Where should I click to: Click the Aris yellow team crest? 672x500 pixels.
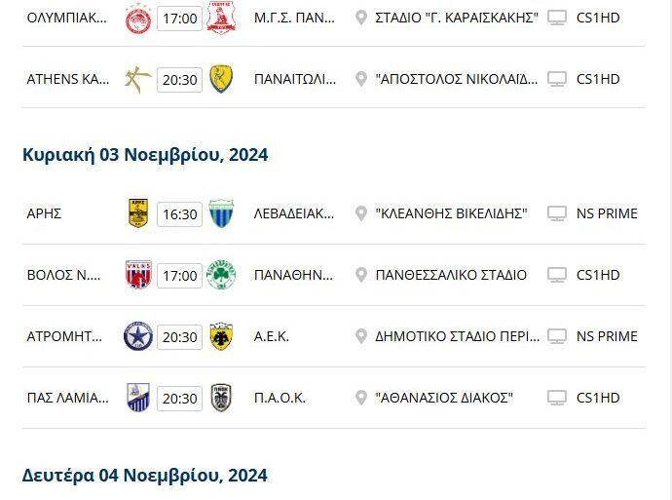pos(137,213)
